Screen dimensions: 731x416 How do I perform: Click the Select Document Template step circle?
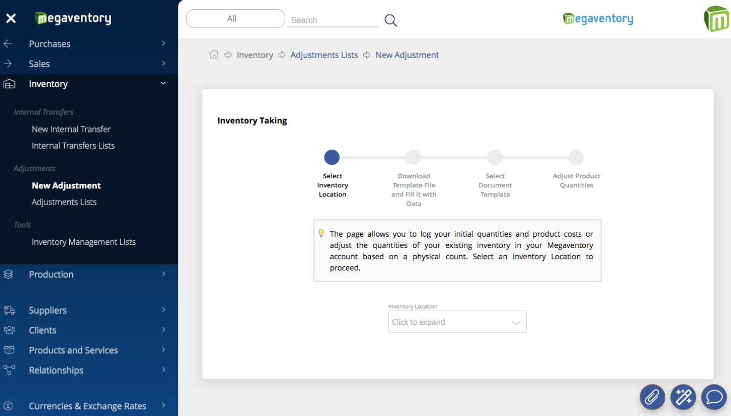pos(495,157)
